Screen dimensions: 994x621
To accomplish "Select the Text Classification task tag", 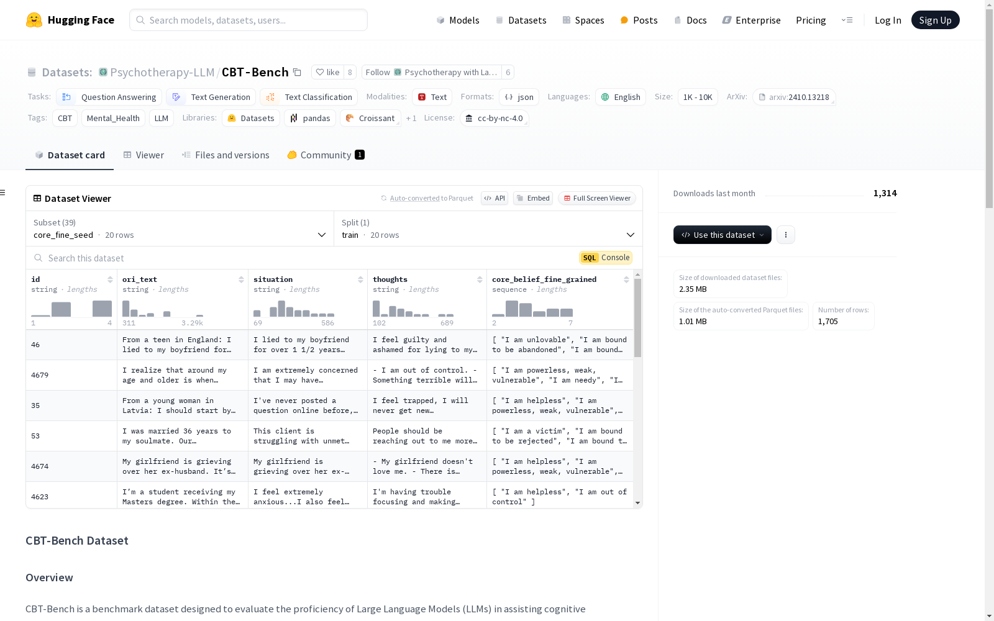I will pyautogui.click(x=309, y=97).
